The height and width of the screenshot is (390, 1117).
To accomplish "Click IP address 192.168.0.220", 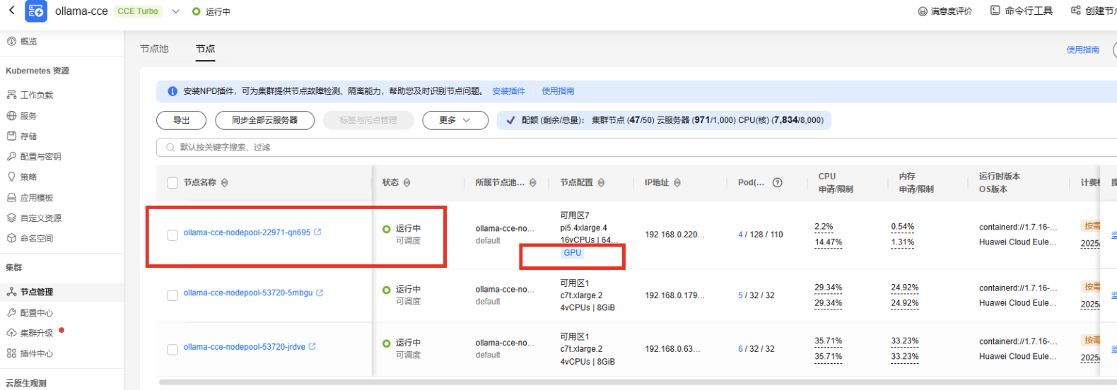I will point(674,235).
